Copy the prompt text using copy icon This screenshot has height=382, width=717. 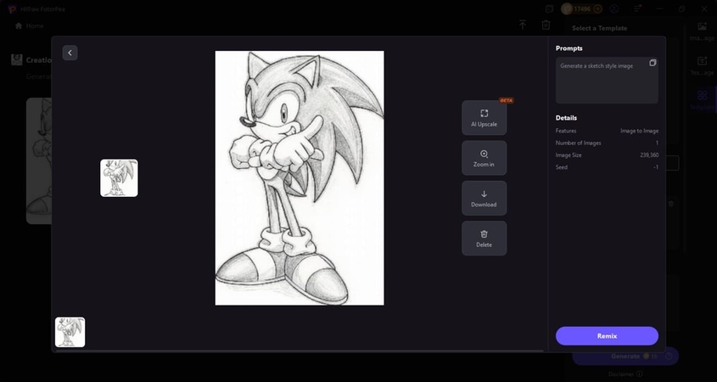(x=653, y=63)
